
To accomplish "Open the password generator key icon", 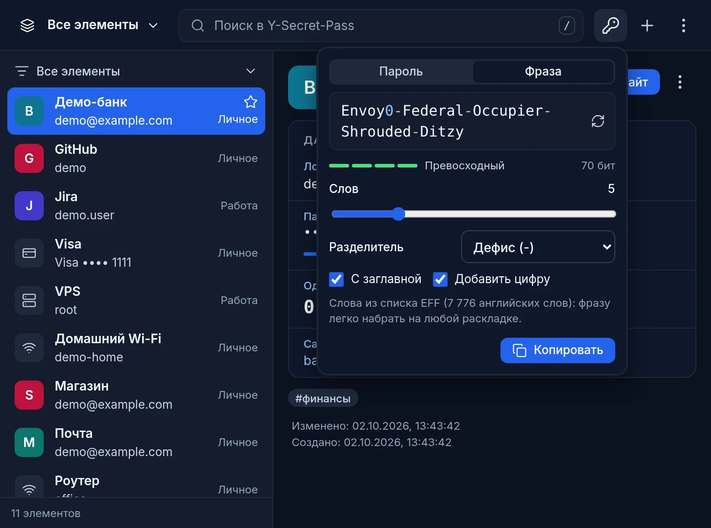I will tap(610, 25).
